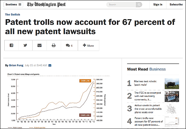
Task: Expand the More sharing options
Action: coord(88,46)
